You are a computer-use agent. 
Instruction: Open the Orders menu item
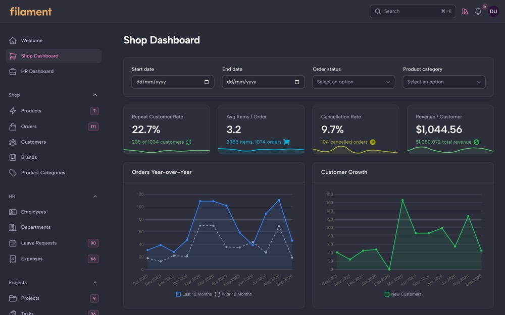(x=54, y=127)
